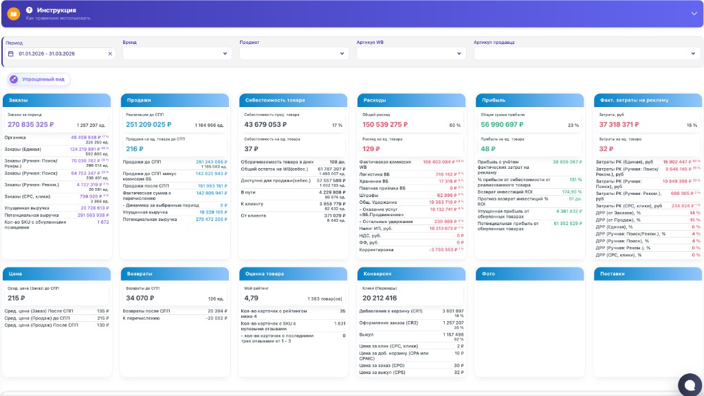Viewport: 704px width, 396px height.
Task: Click the В пути row
Action: [x=293, y=194]
